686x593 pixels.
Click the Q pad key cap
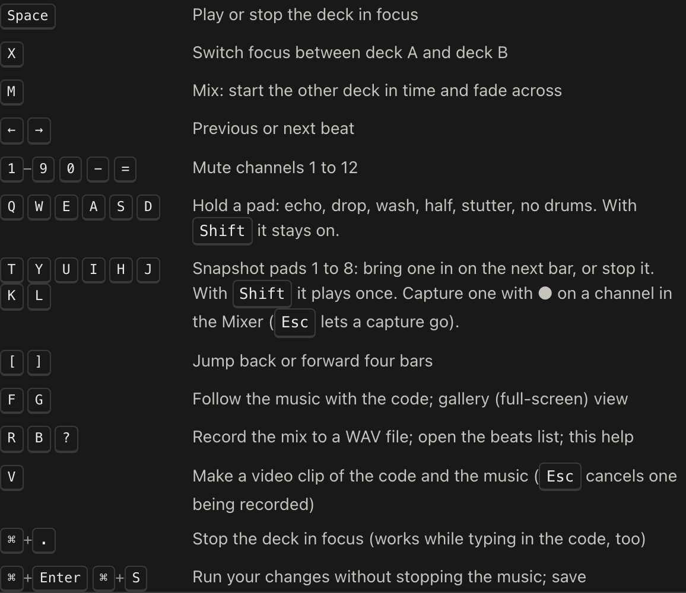11,208
